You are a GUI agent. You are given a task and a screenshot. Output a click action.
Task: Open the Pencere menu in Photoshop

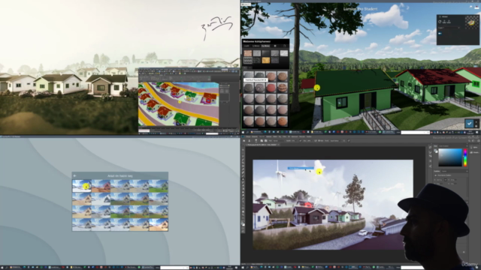point(302,136)
